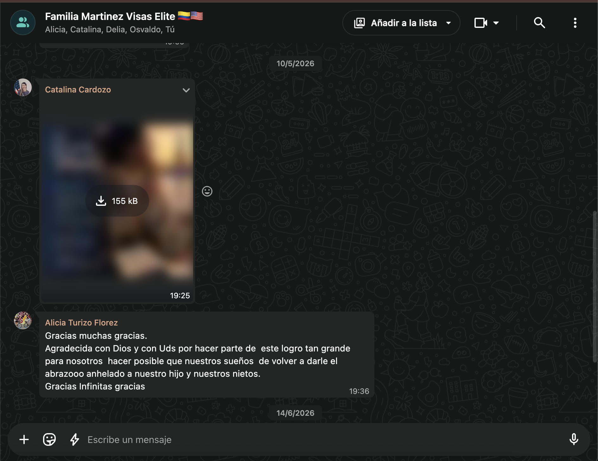
Task: Open Alicia Turizo Florez's profile picture
Action: tap(23, 320)
